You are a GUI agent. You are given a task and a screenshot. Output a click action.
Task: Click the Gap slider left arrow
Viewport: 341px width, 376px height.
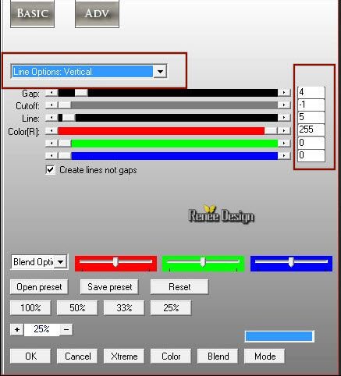coord(52,93)
